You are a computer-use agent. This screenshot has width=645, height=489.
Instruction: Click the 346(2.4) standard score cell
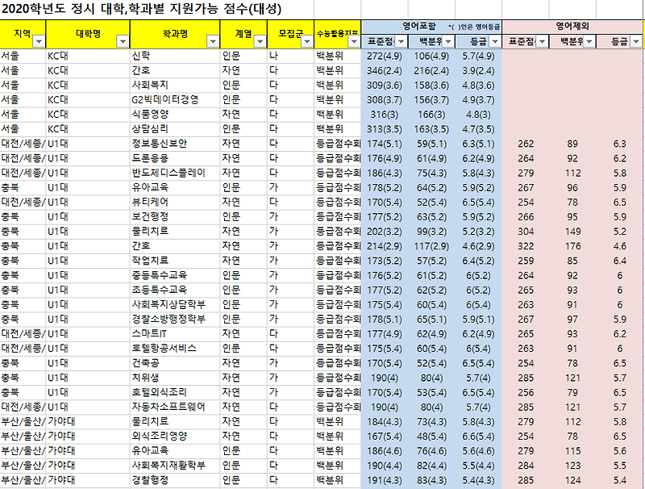[x=385, y=71]
